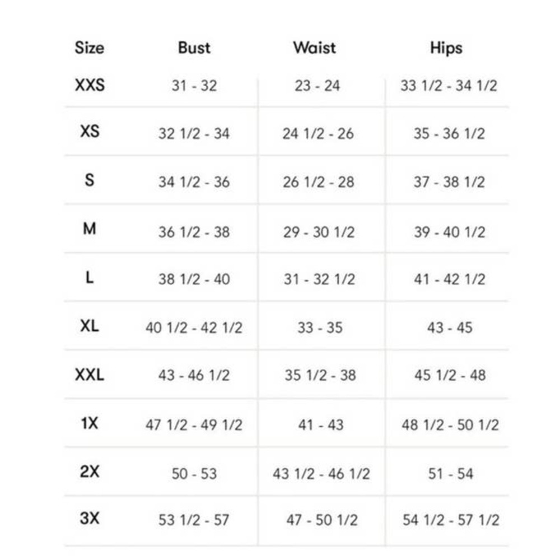Click the M size label
This screenshot has width=560, height=560.
(90, 229)
